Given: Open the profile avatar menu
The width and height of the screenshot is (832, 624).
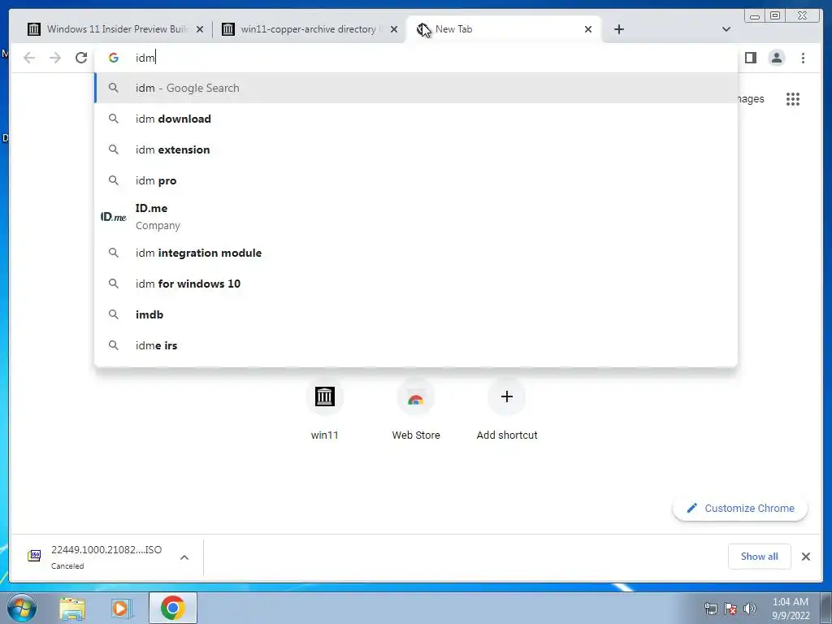Looking at the screenshot, I should pos(776,58).
